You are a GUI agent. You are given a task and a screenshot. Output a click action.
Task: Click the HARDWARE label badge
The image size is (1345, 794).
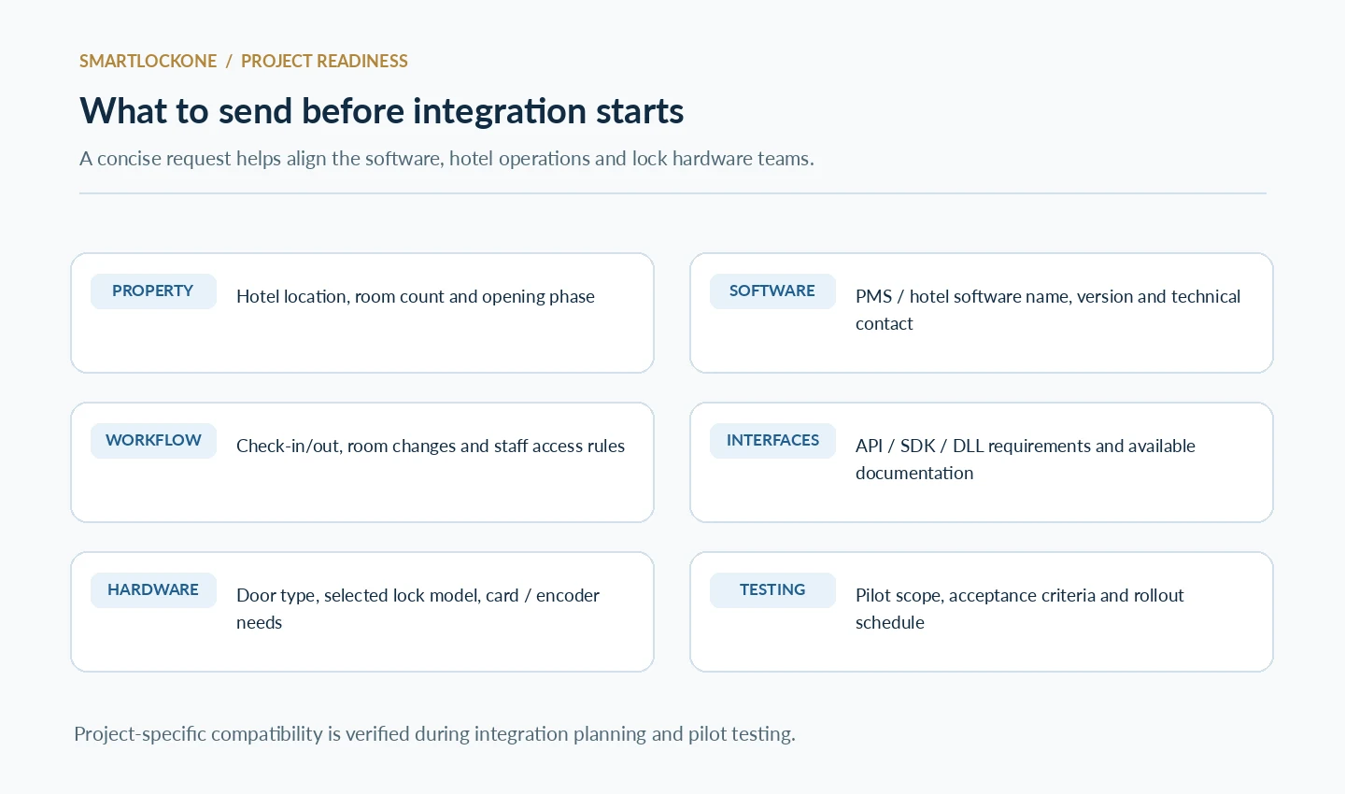coord(153,590)
